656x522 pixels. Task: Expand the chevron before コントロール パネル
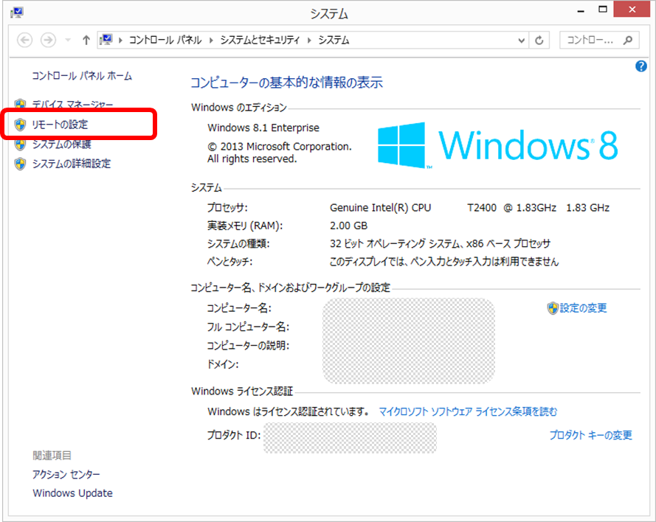(120, 40)
